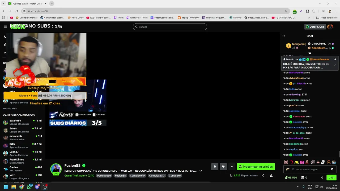340x191 pixels.
Task: Open BaianoTV recommended channel
Action: (23, 122)
